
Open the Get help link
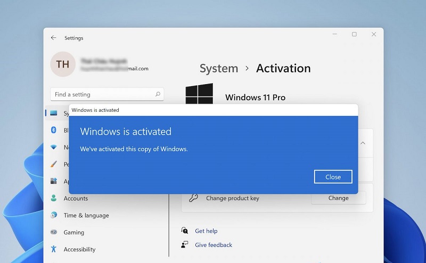206,231
